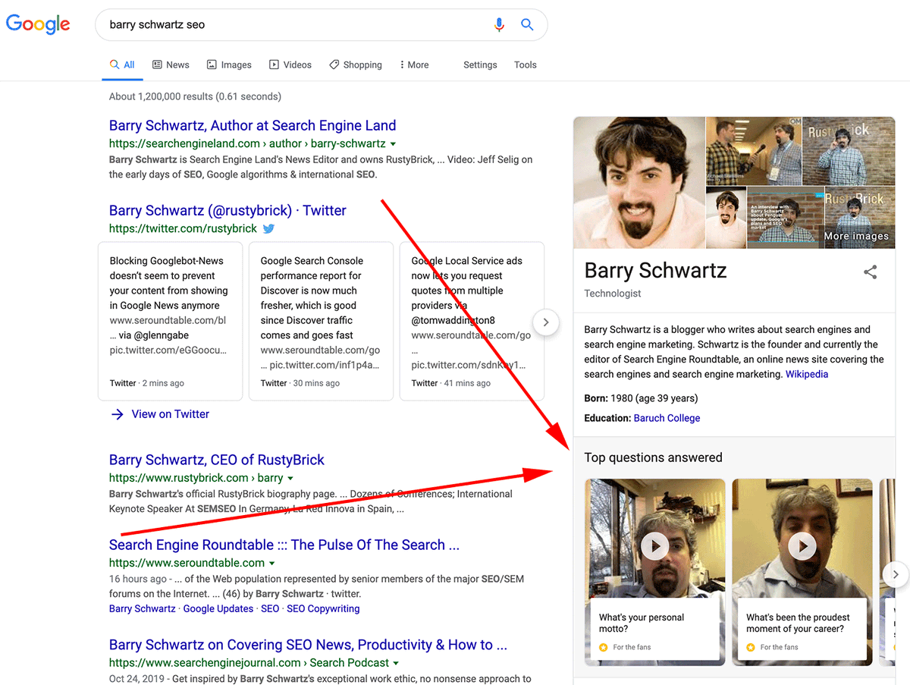Image resolution: width=910 pixels, height=685 pixels.
Task: Open the top-right RustyBrick thumbnail image
Action: point(849,151)
